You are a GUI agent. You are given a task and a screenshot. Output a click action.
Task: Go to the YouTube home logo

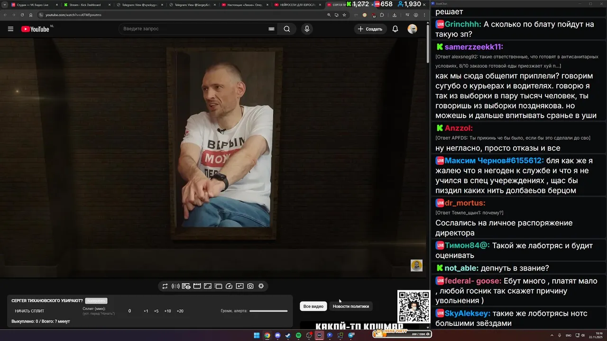point(35,29)
